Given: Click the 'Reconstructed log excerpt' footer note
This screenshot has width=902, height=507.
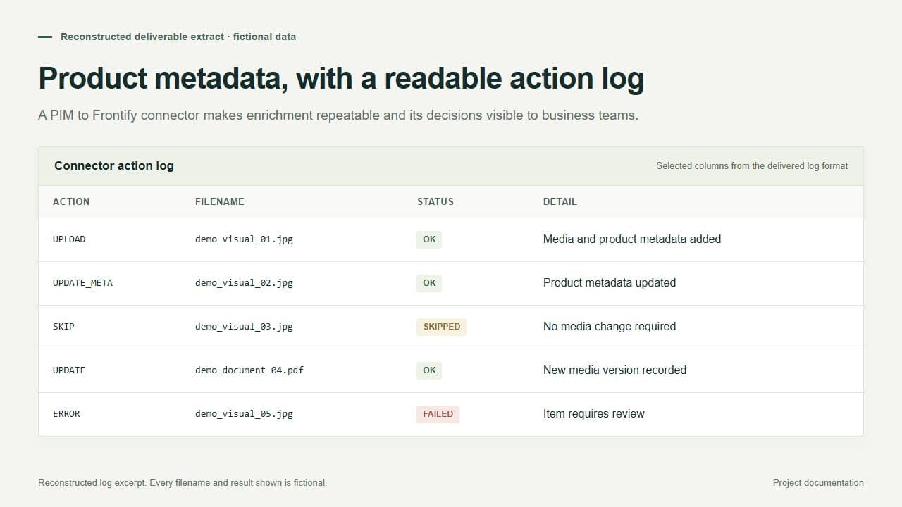Looking at the screenshot, I should coord(183,483).
